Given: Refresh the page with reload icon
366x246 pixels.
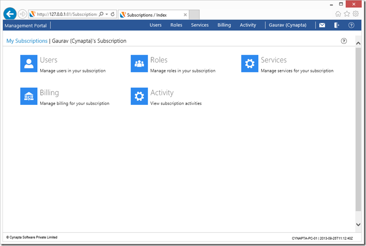Looking at the screenshot, I should coord(113,14).
